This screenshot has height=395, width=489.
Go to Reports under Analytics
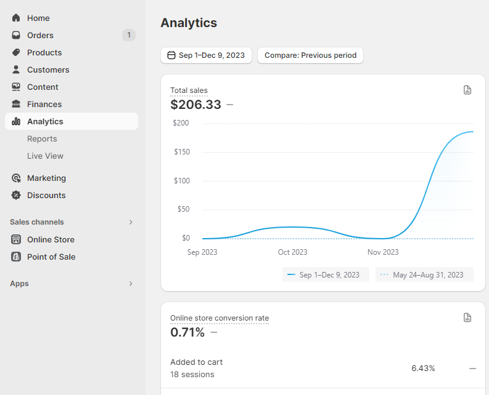(x=42, y=138)
